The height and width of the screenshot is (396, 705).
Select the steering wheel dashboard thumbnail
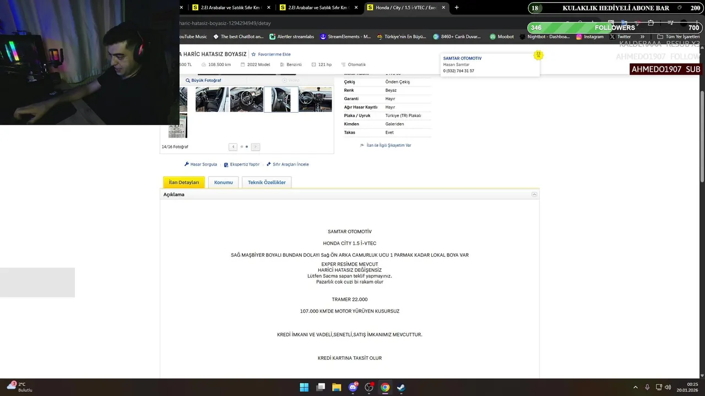click(x=246, y=100)
